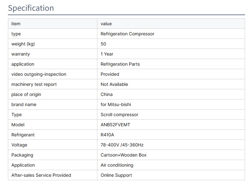
Task: Select the 'Not Available' test report value
Action: [x=114, y=84]
